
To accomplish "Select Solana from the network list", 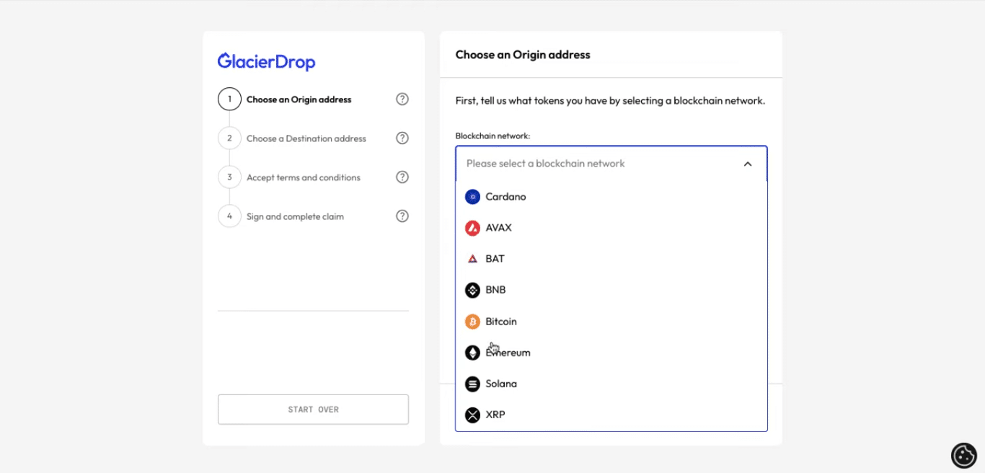I will click(611, 384).
